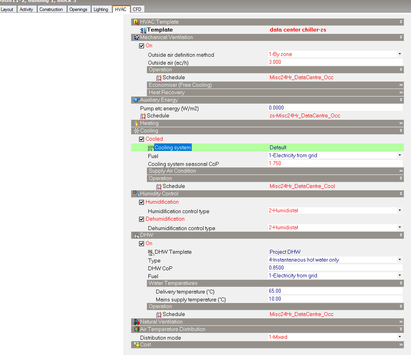
Task: Disable the Dehumidification checkbox
Action: (x=142, y=219)
